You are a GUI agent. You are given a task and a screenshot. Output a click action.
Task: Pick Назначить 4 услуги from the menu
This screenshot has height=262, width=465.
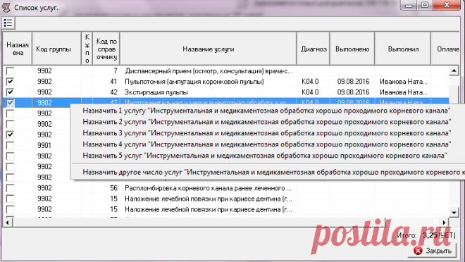[x=267, y=144]
